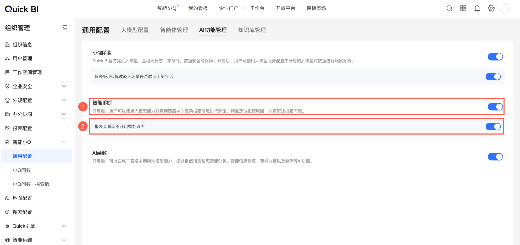The width and height of the screenshot is (520, 245).
Task: Go to 工作台 in top navigation
Action: (257, 8)
